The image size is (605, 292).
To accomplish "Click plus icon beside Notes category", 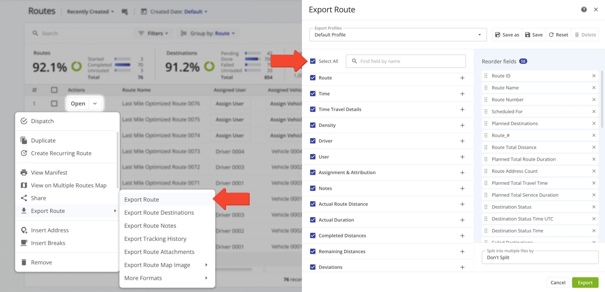I will click(x=462, y=188).
